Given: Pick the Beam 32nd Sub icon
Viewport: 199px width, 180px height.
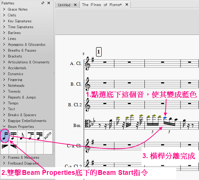Looking at the screenshot, I should pyautogui.click(x=39, y=136).
